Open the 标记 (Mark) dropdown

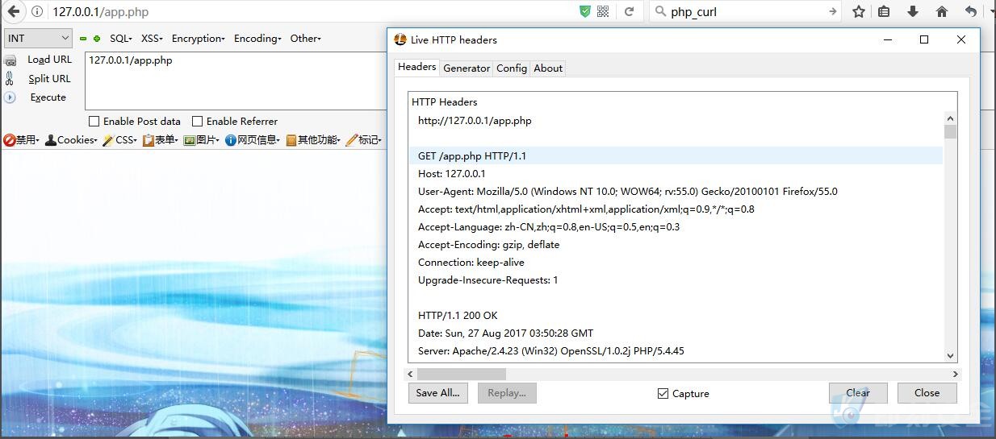point(364,140)
